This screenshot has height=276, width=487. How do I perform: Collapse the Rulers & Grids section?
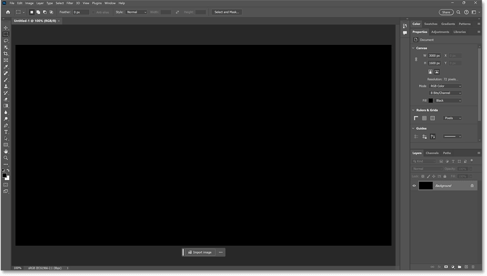click(x=414, y=110)
